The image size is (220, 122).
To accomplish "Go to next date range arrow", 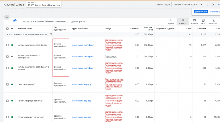I will [213, 5].
